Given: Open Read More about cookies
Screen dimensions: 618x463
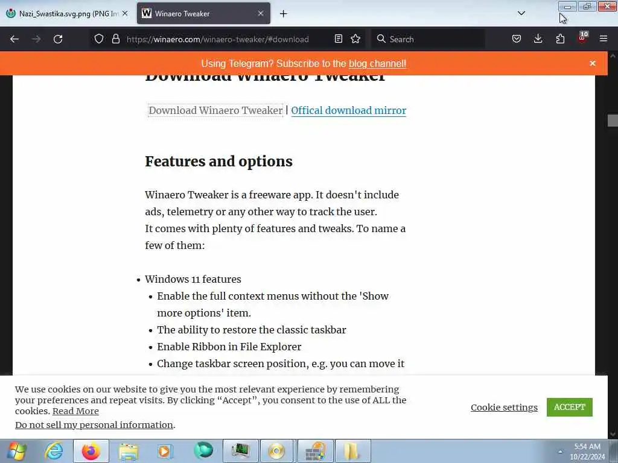Looking at the screenshot, I should pos(75,411).
